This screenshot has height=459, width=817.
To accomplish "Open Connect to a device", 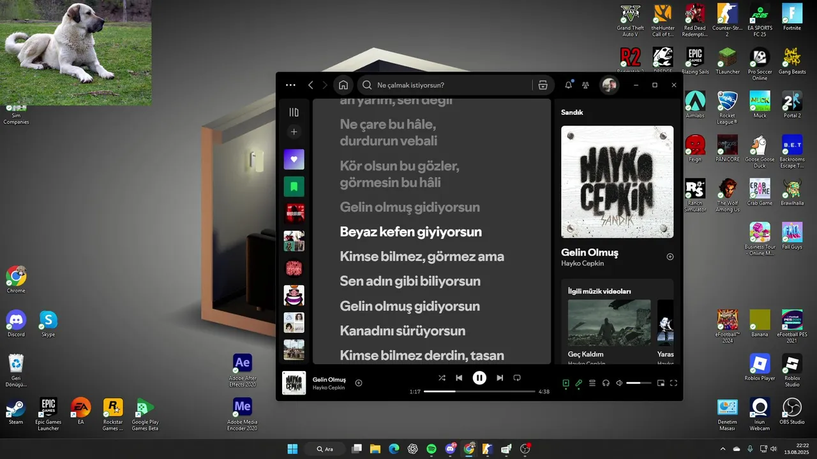I will pyautogui.click(x=606, y=383).
